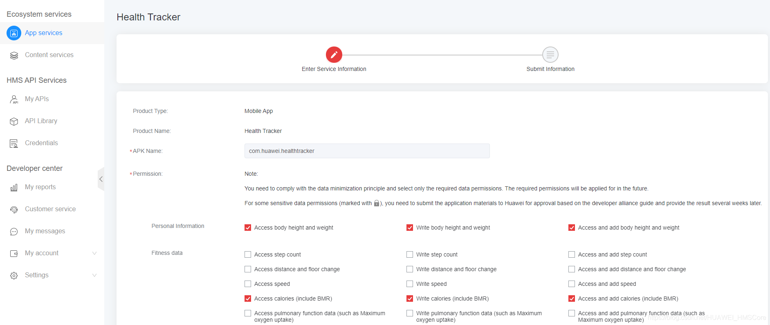
Task: Uncheck Access and add body height and weight
Action: pyautogui.click(x=572, y=228)
